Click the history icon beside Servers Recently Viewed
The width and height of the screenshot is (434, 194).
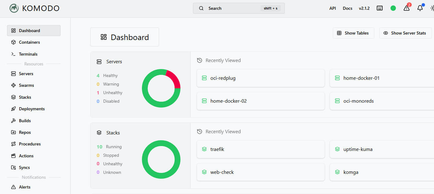point(199,60)
